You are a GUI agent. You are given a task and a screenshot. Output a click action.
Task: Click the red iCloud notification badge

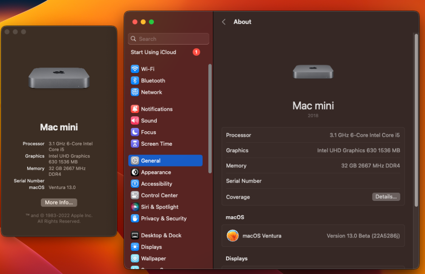pos(196,52)
